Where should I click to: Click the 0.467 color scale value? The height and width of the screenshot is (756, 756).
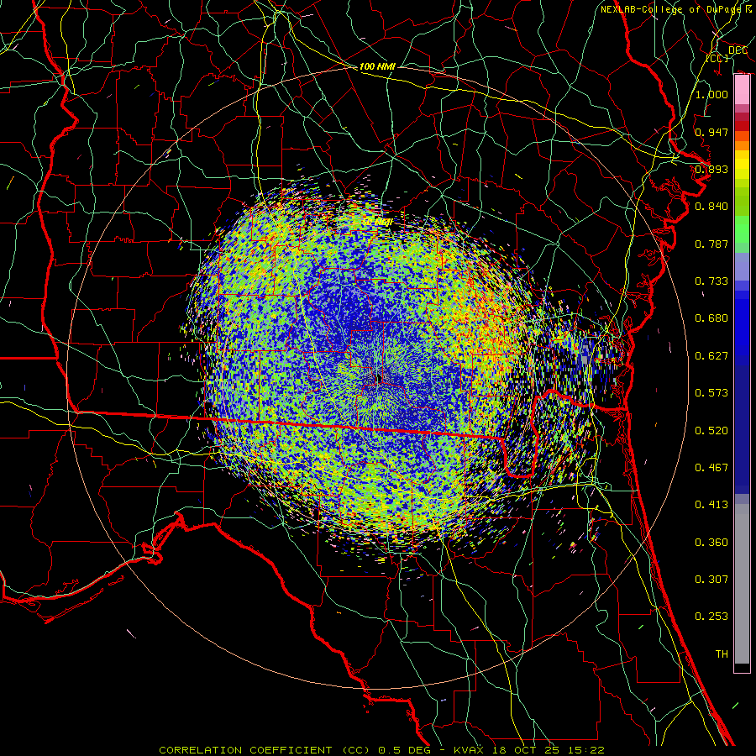pyautogui.click(x=711, y=468)
